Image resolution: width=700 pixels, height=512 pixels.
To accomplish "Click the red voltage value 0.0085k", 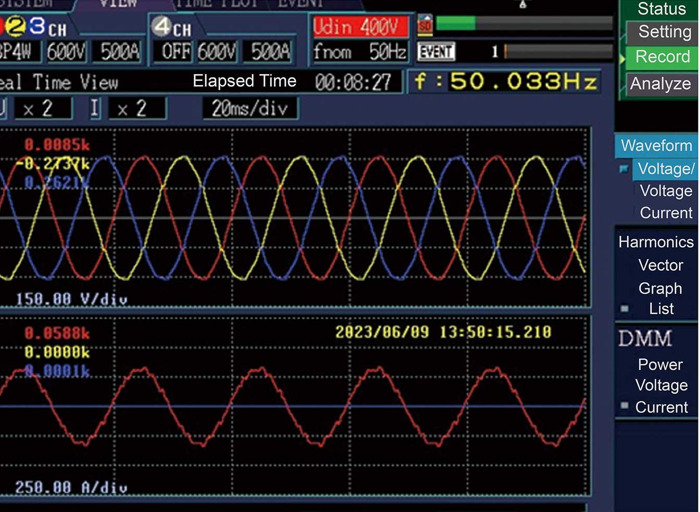I will [57, 144].
